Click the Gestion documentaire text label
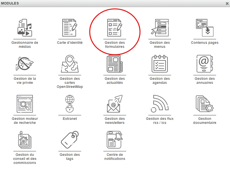This screenshot has width=230, height=176. click(205, 121)
